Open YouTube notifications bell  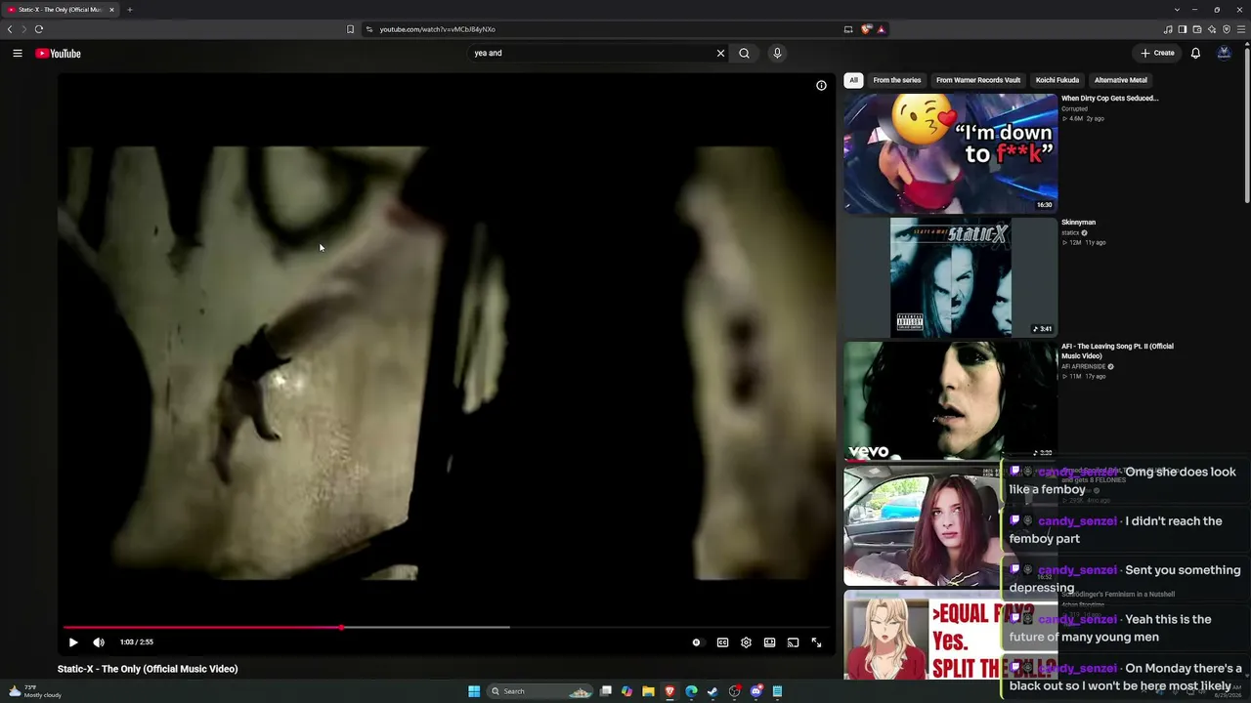[1195, 54]
